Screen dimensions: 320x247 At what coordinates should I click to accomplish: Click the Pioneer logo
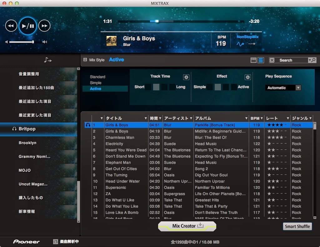[26, 242]
